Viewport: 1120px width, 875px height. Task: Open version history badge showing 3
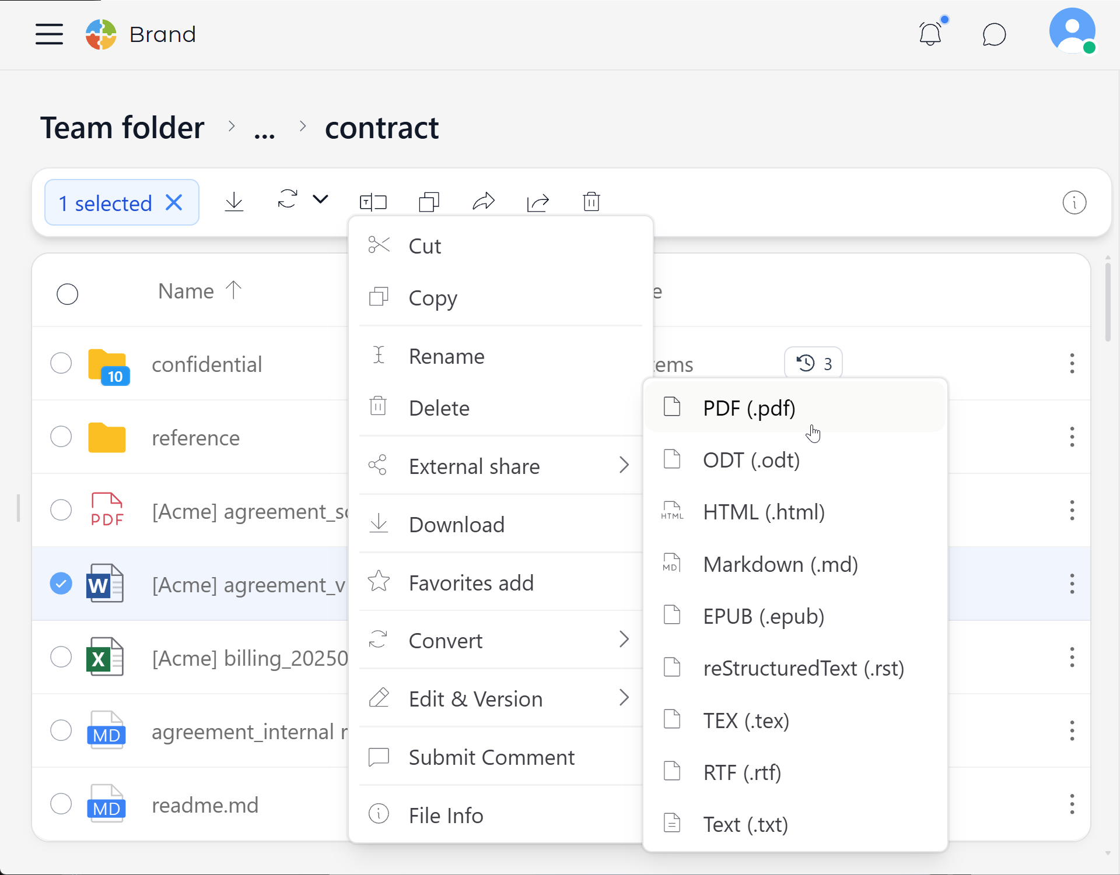click(813, 363)
